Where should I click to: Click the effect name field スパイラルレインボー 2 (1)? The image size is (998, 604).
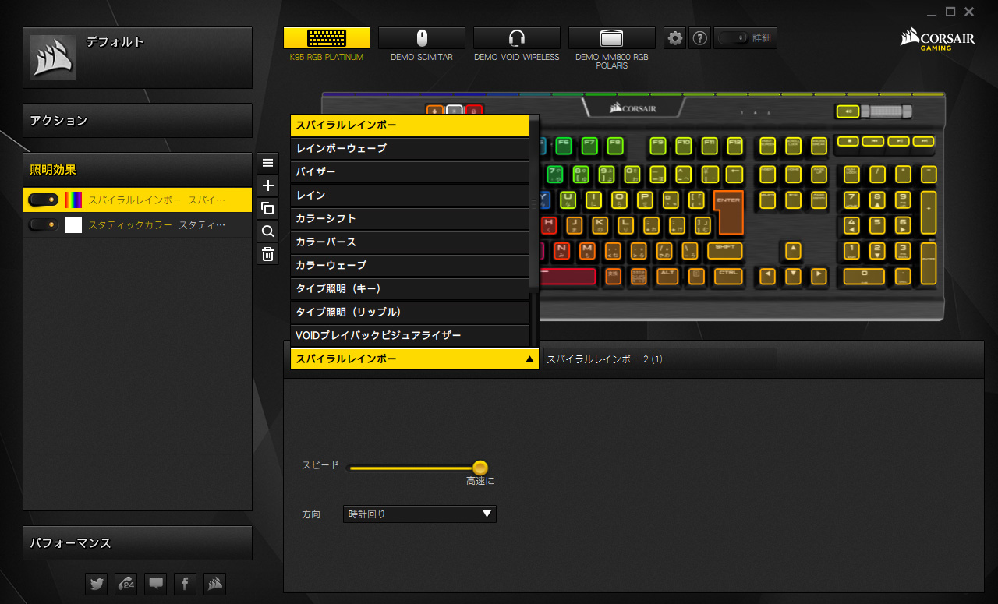[x=659, y=359]
